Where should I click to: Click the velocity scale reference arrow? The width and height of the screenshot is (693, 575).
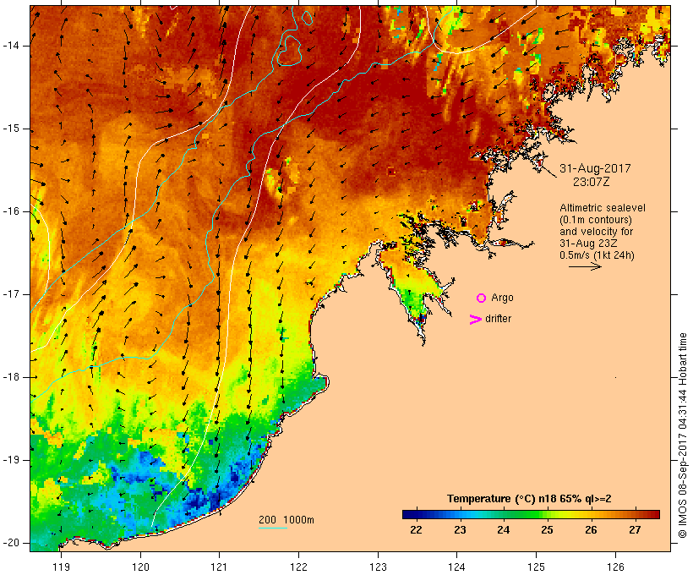coord(585,266)
